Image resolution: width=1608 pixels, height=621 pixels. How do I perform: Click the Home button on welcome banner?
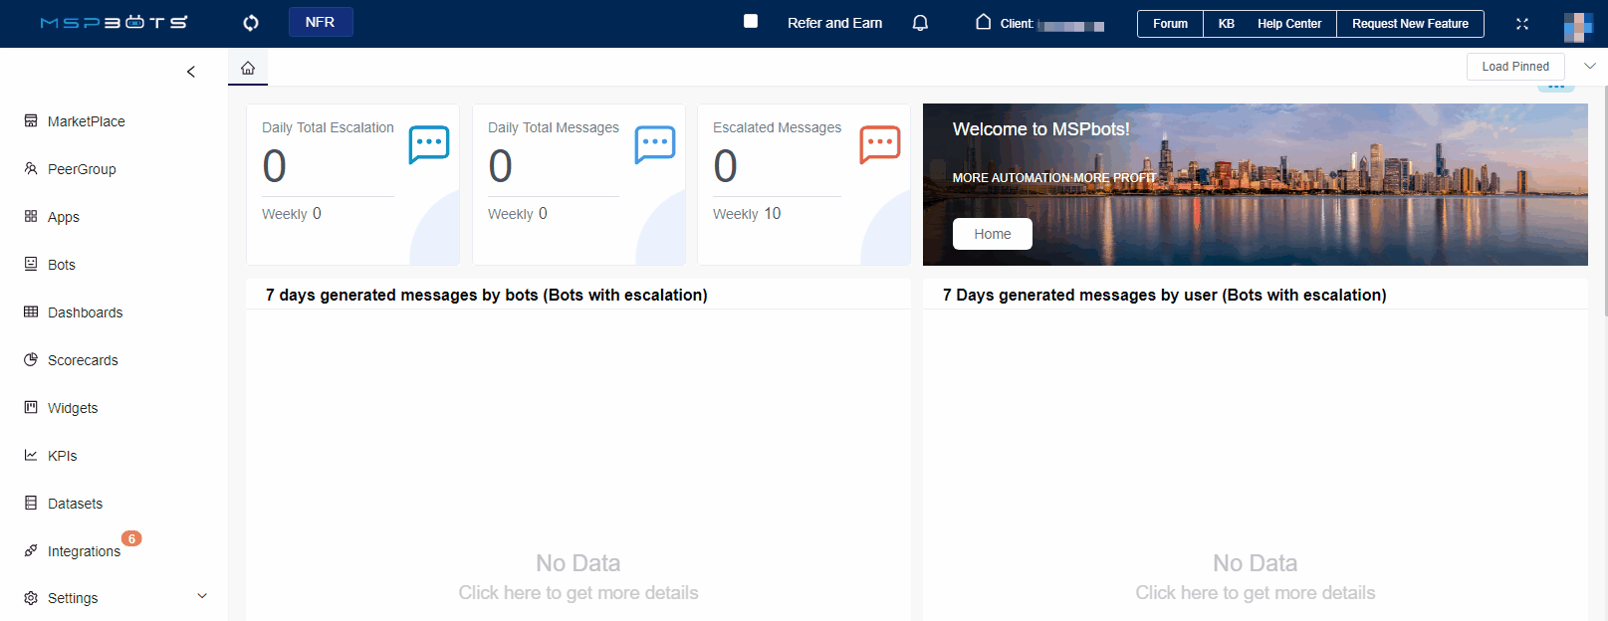[992, 234]
